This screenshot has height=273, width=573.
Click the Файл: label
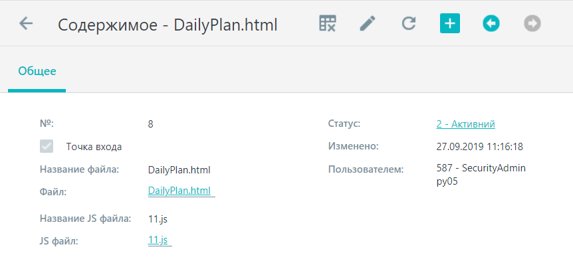point(53,191)
